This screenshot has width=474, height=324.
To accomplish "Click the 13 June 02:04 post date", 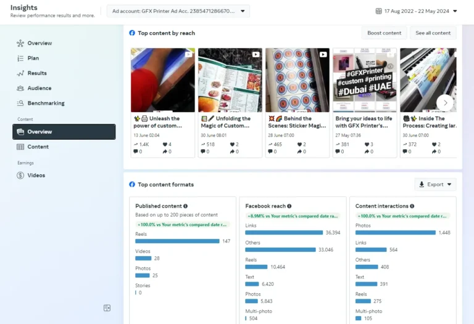I will click(146, 135).
